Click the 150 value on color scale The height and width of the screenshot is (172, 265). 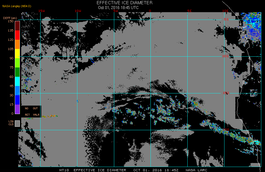(11, 21)
